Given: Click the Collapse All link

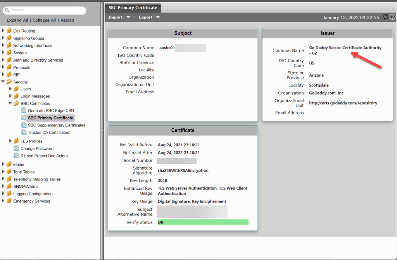Looking at the screenshot, I should [44, 20].
